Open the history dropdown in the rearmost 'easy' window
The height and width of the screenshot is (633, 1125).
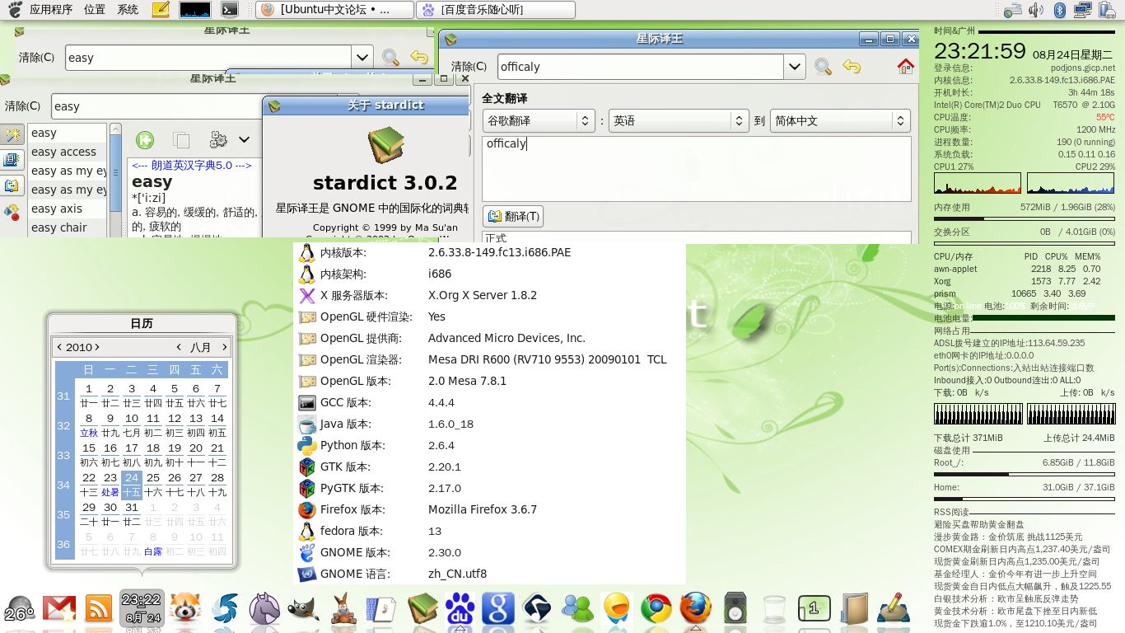362,58
